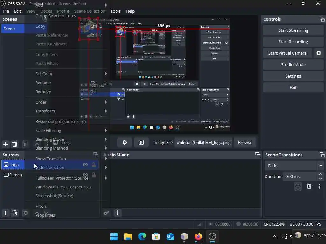Open Outlook from taskbar
This screenshot has width=326, height=244.
point(170,236)
